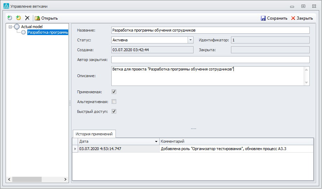Select the История применений tab
322x189 pixels.
(94, 134)
